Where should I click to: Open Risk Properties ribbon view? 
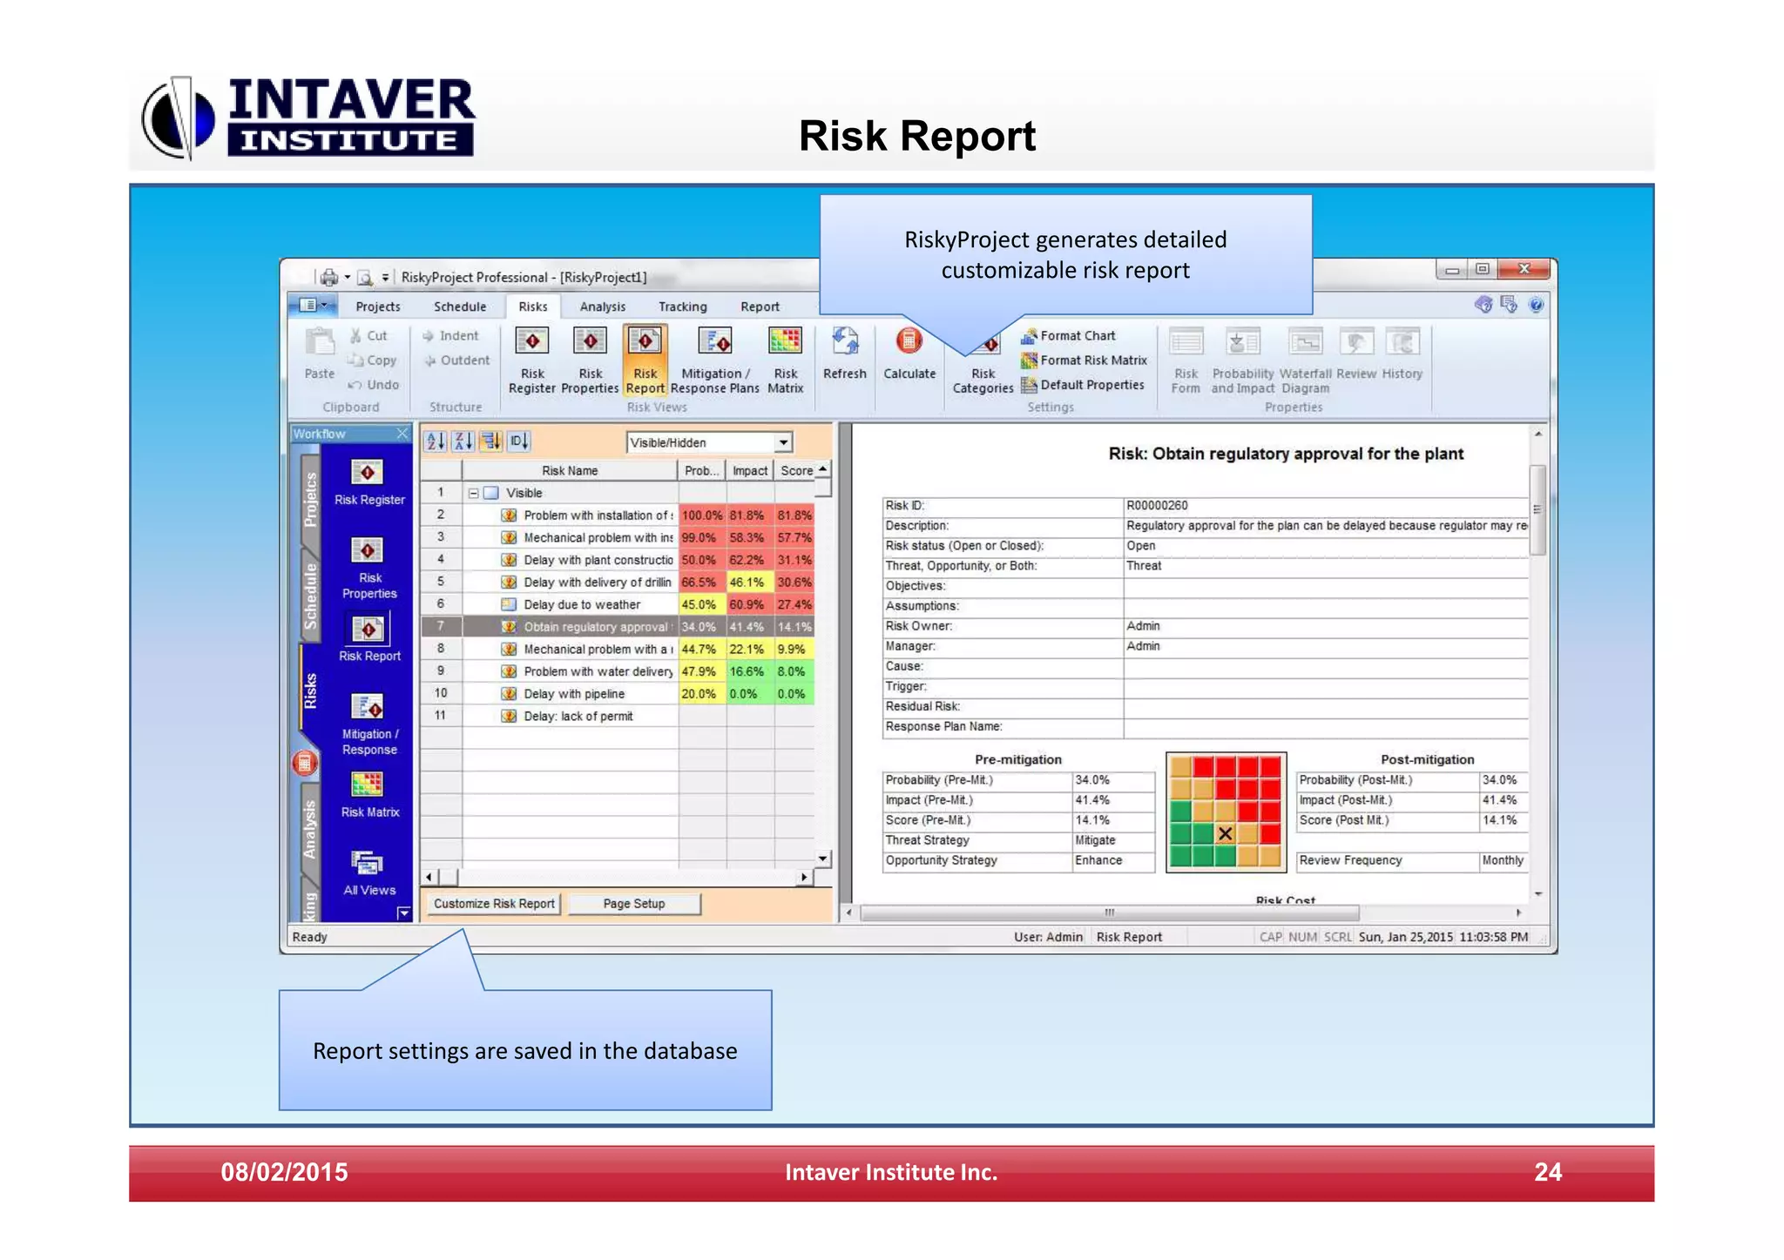(590, 360)
